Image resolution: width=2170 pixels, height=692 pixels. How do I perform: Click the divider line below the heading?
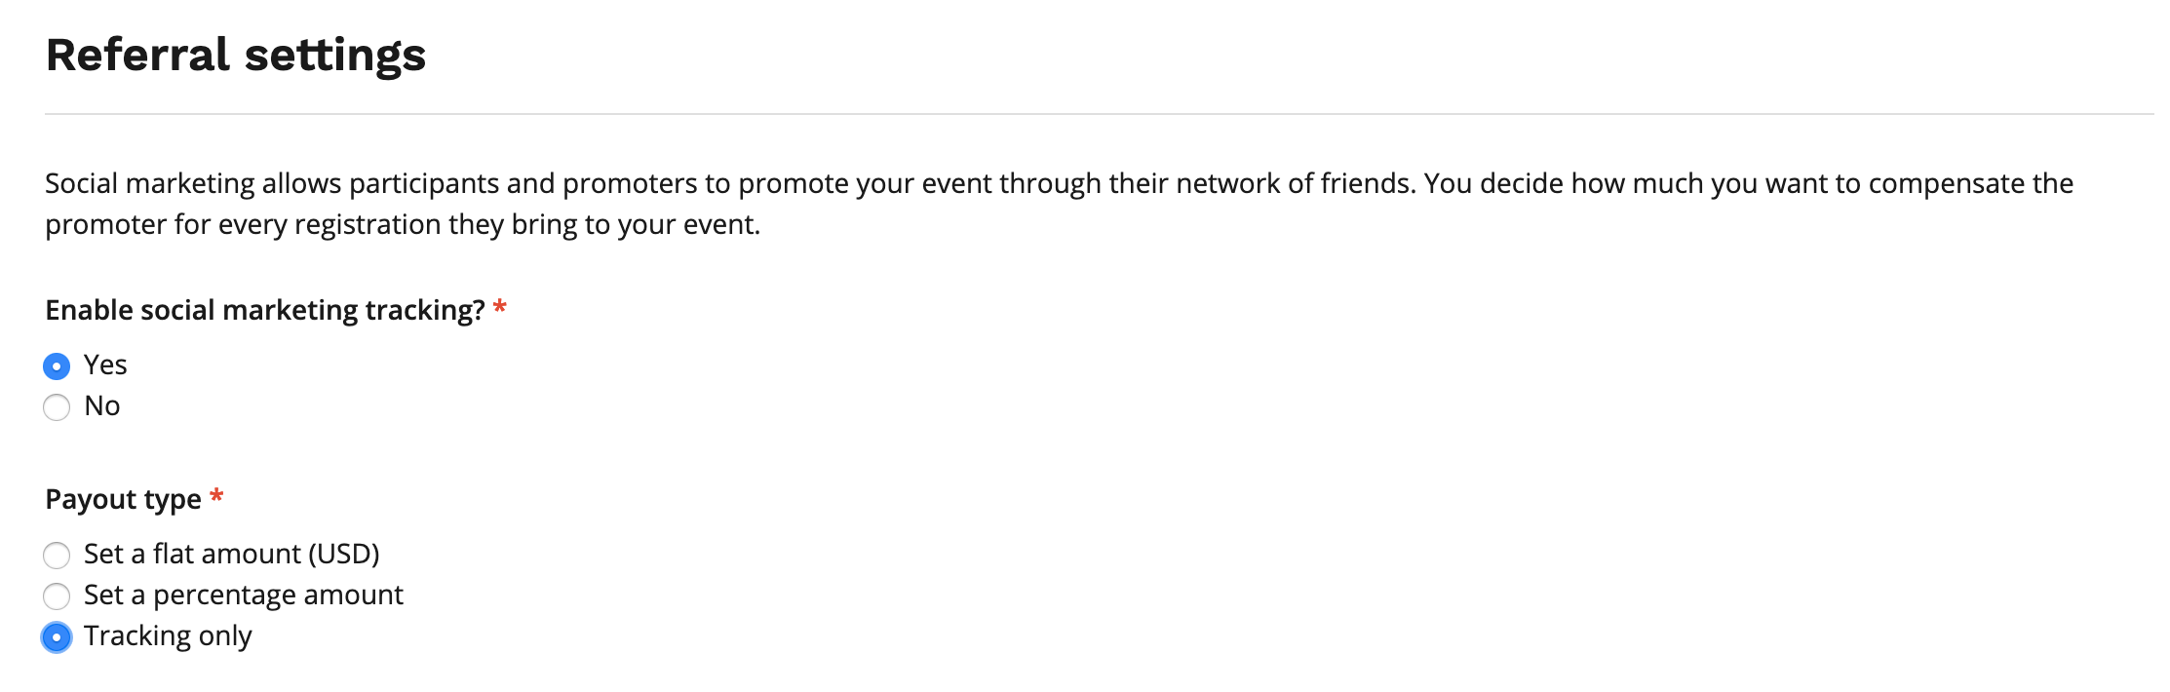coord(1099,114)
